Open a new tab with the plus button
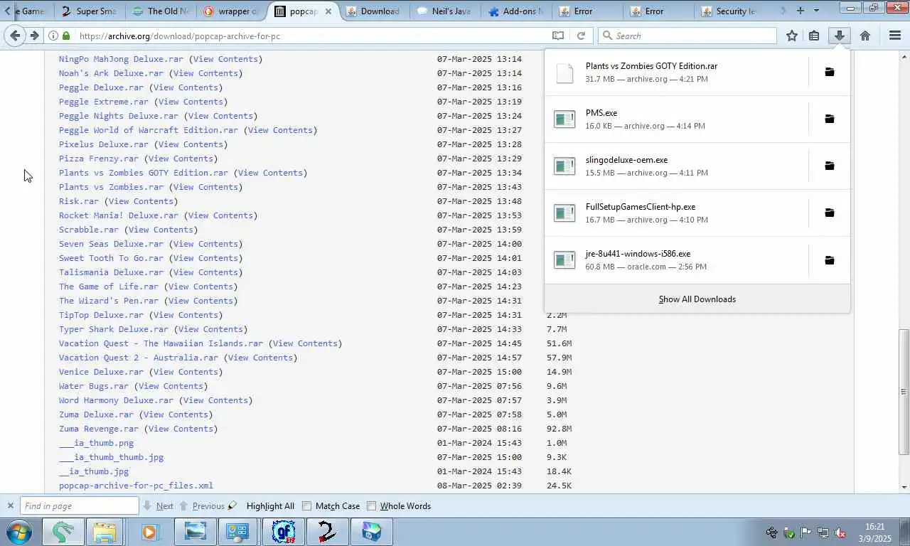Screen dimensions: 910x546 (801, 11)
